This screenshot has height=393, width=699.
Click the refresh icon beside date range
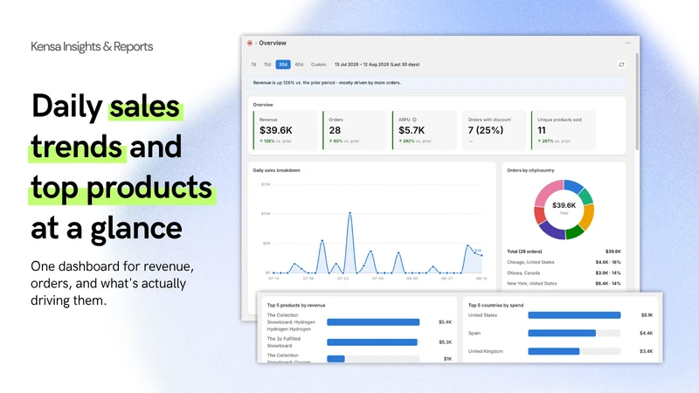pos(621,65)
